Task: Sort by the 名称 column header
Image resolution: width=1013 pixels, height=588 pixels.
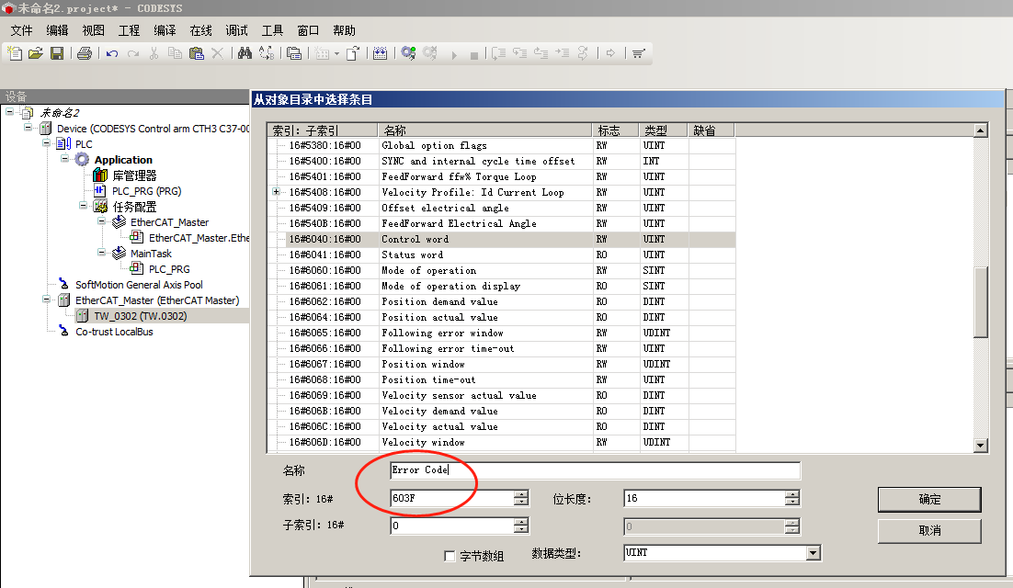Action: (484, 130)
